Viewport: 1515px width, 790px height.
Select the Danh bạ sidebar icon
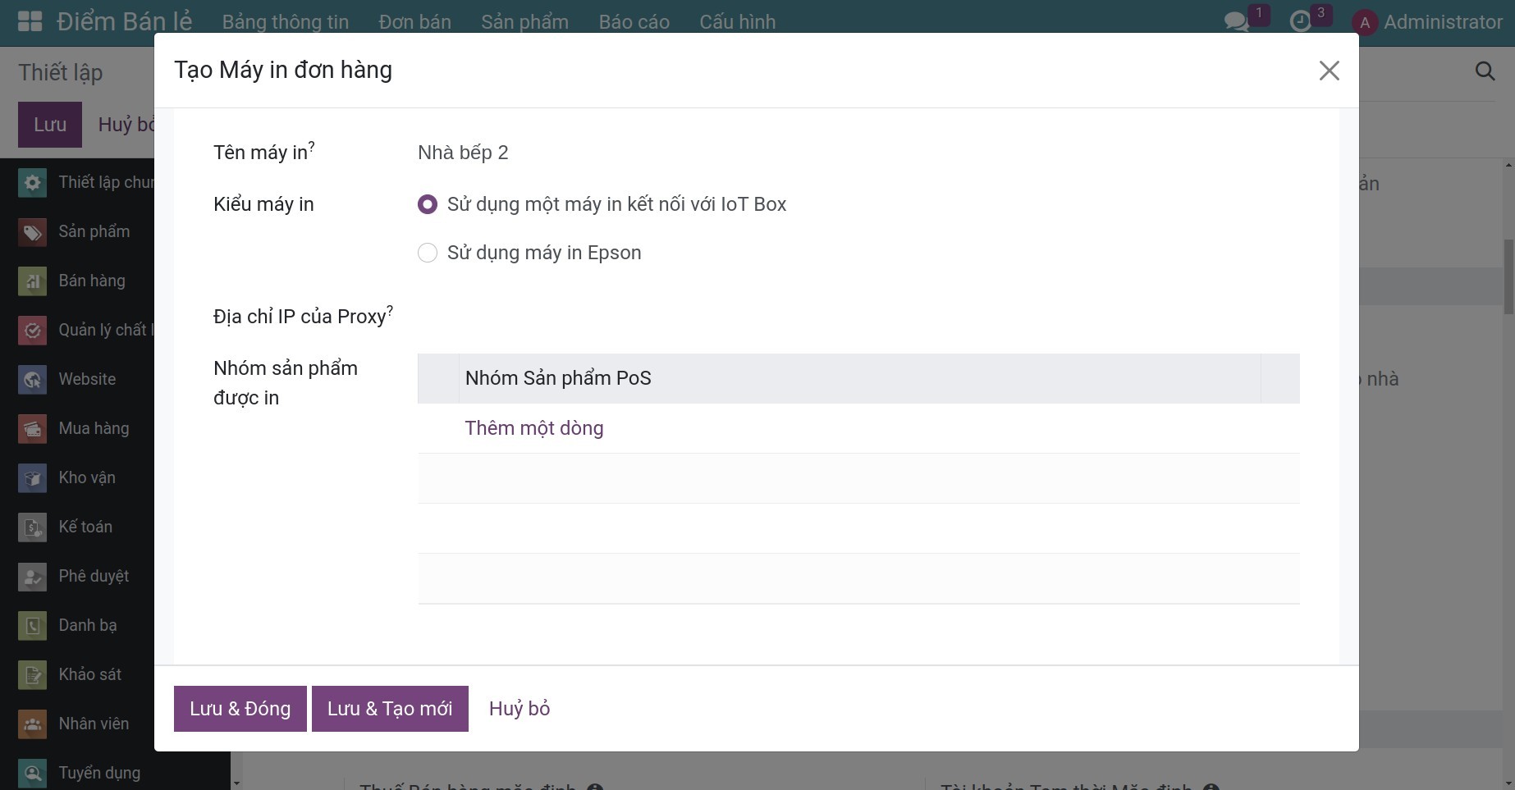click(x=32, y=625)
